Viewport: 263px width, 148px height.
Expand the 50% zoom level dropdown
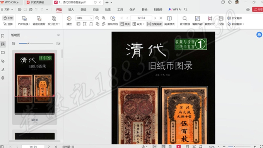tap(91, 18)
